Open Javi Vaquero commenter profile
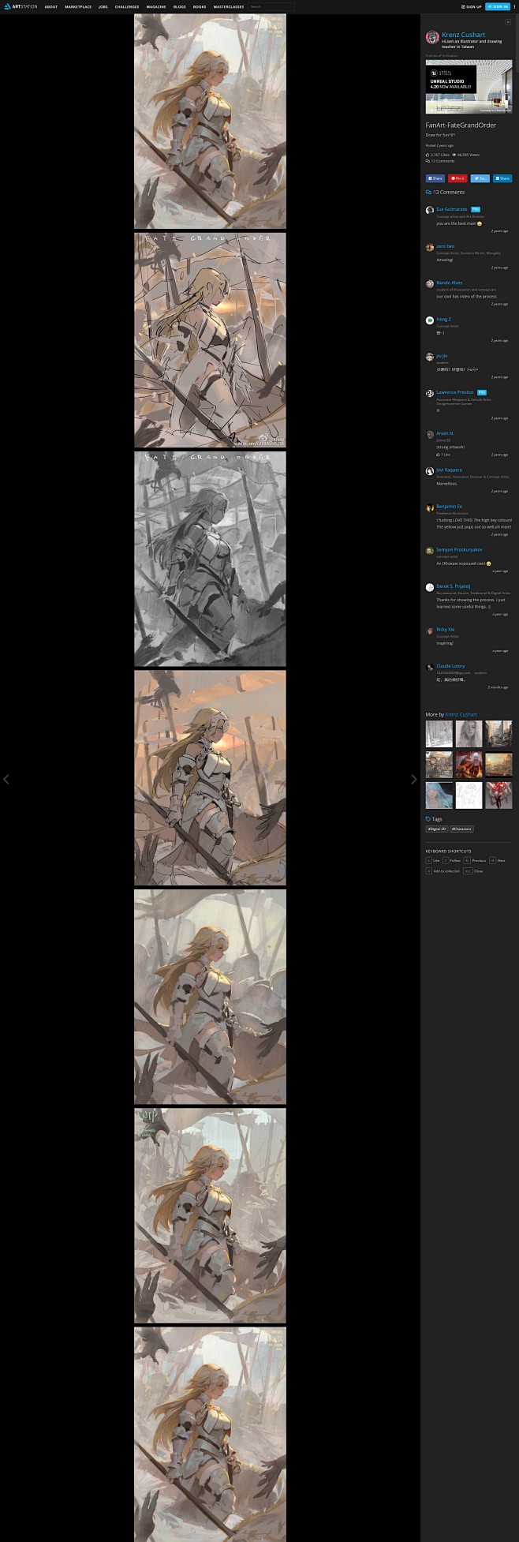 pyautogui.click(x=450, y=470)
